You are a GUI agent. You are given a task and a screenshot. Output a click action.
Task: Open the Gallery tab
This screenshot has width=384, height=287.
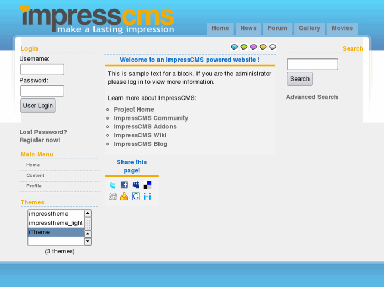[x=310, y=28]
